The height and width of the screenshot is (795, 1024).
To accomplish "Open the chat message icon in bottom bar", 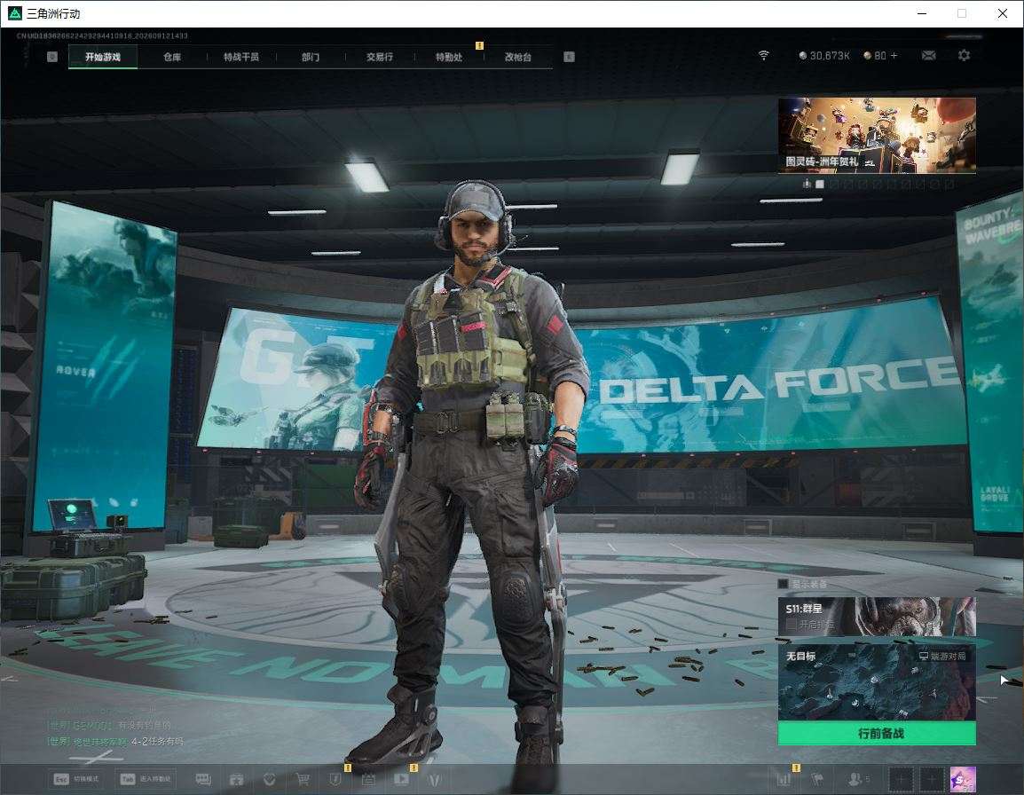I will pyautogui.click(x=203, y=779).
